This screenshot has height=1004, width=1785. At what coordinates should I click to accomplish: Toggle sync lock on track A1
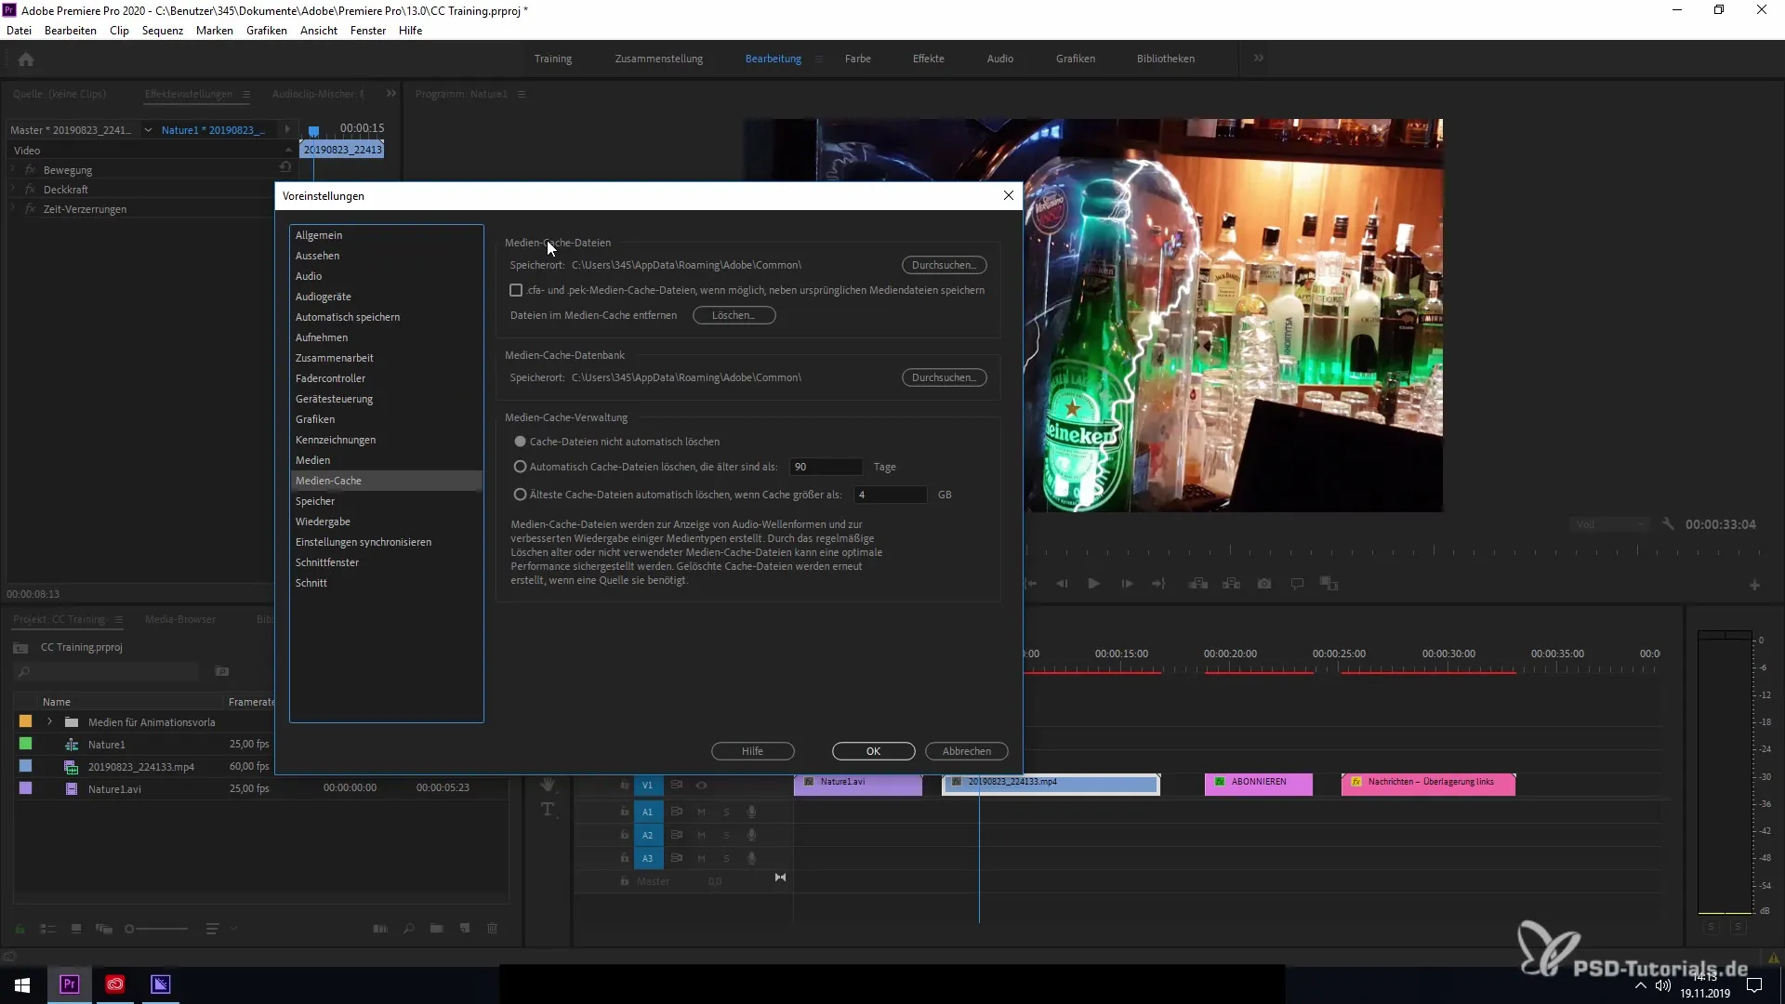[x=677, y=812]
